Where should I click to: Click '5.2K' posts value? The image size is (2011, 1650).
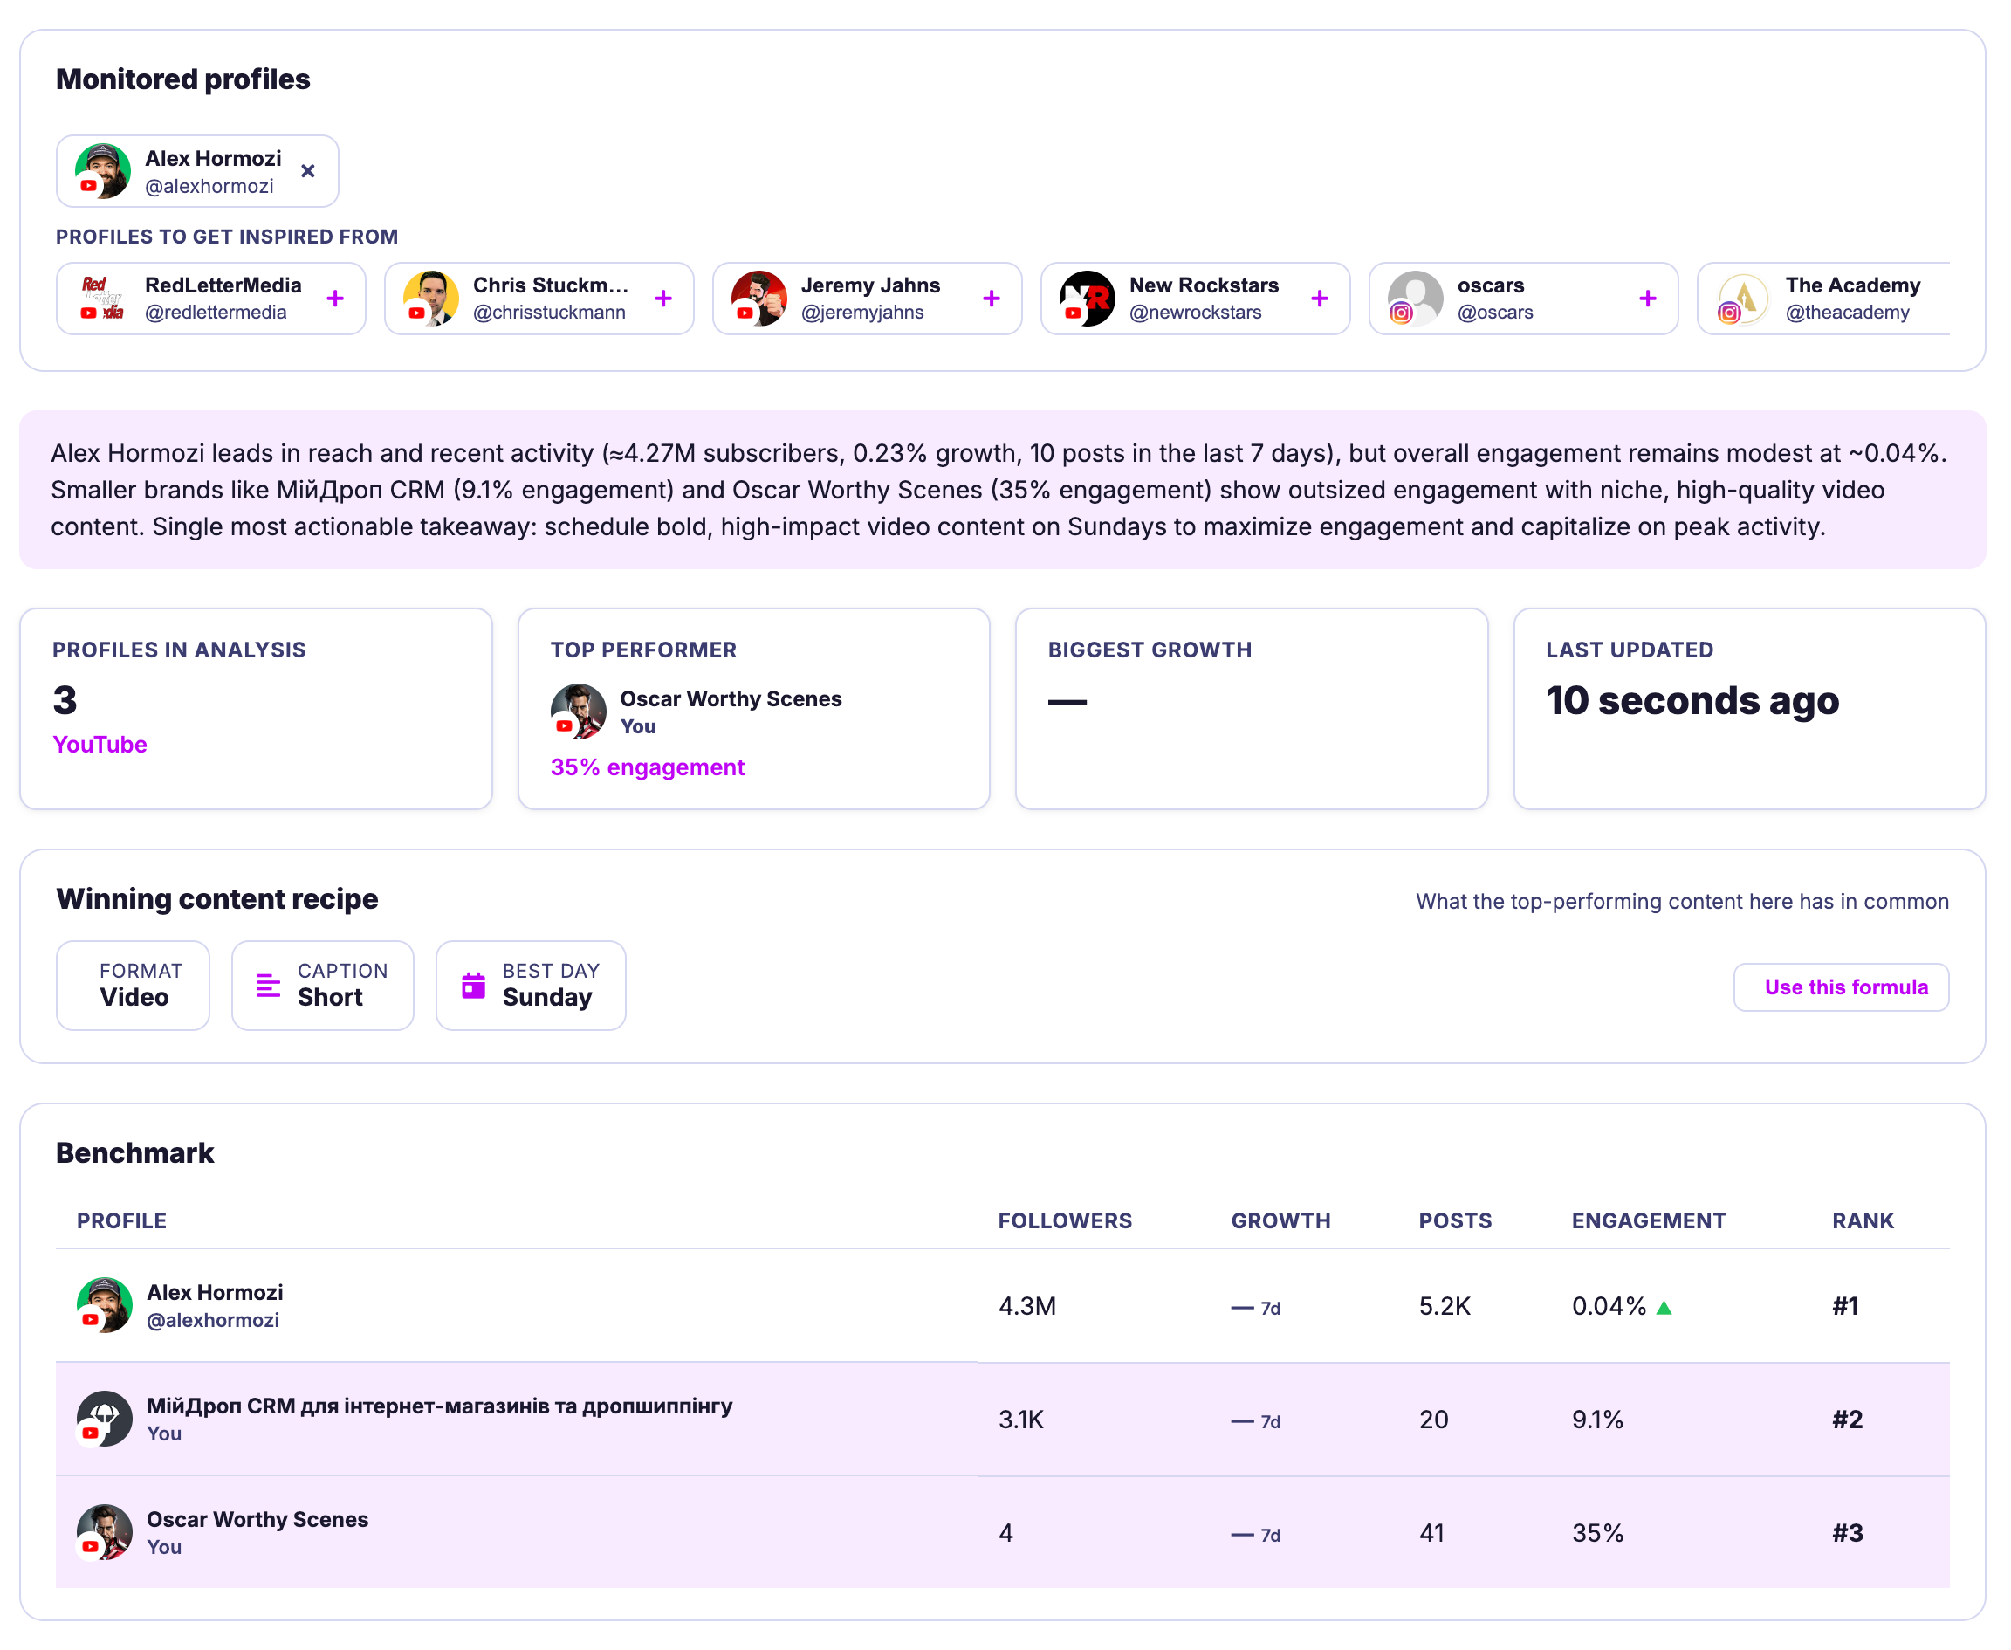coord(1445,1306)
